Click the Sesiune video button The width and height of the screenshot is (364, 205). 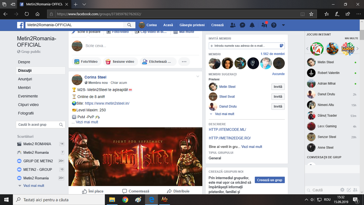click(121, 62)
